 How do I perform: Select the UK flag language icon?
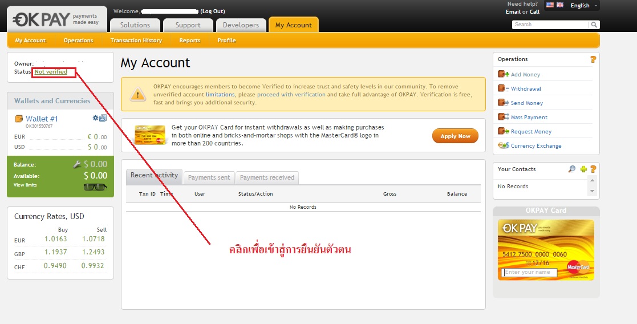click(560, 5)
